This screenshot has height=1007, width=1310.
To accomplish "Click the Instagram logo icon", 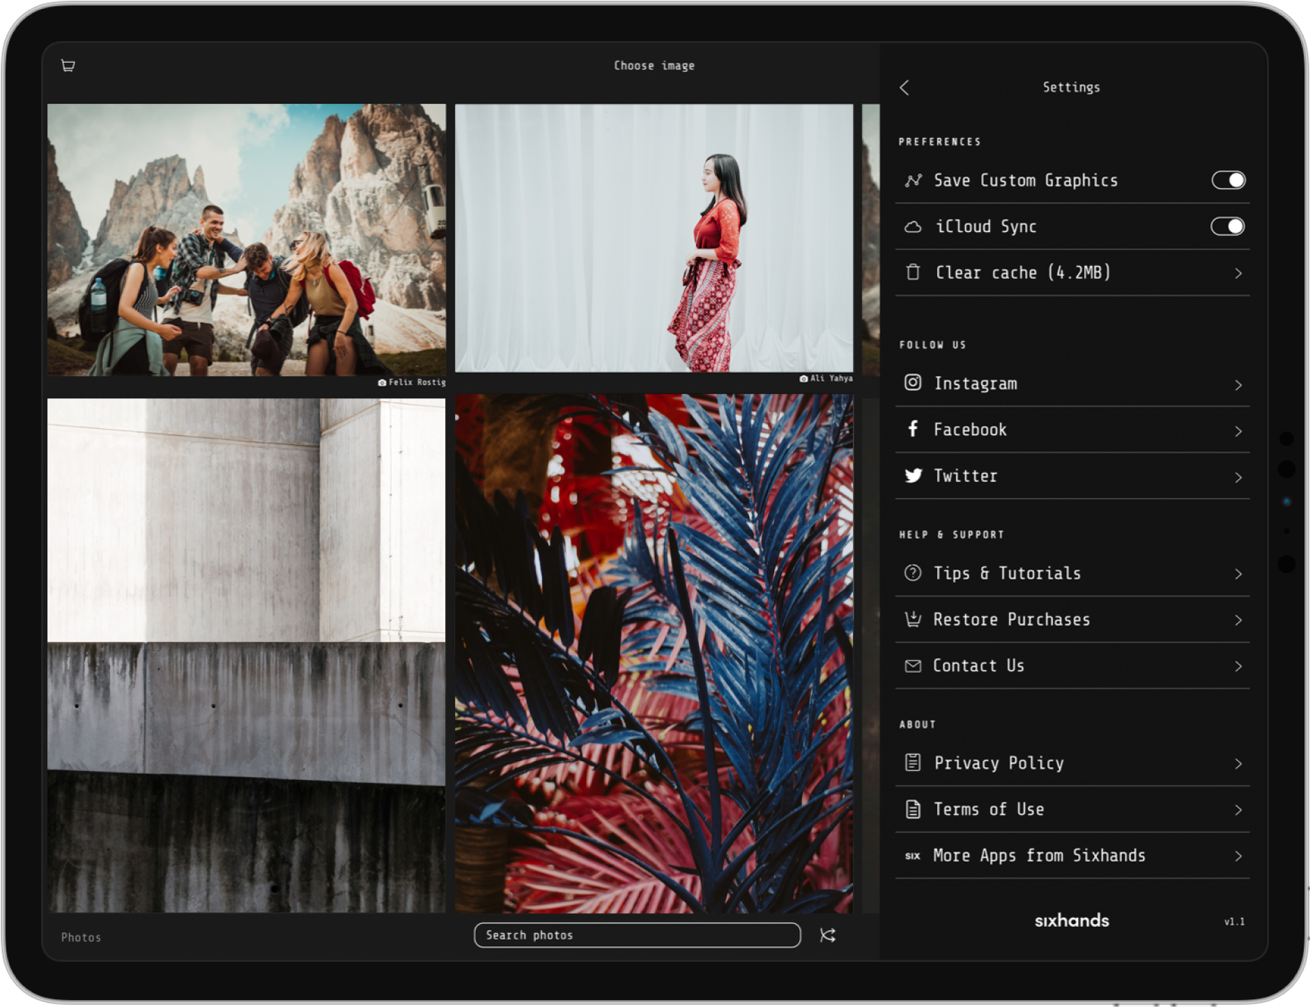I will point(913,382).
